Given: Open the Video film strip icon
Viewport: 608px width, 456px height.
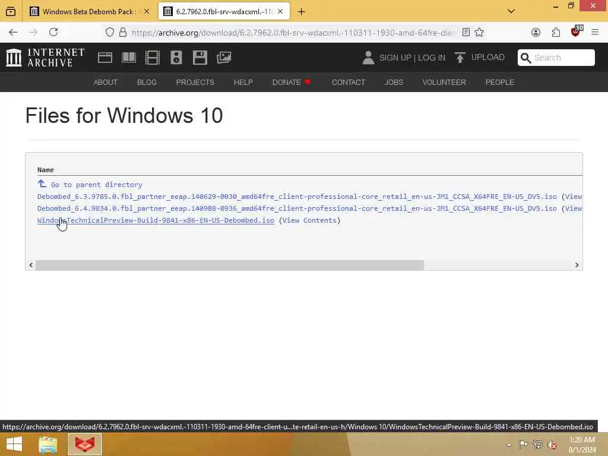Looking at the screenshot, I should [x=153, y=58].
